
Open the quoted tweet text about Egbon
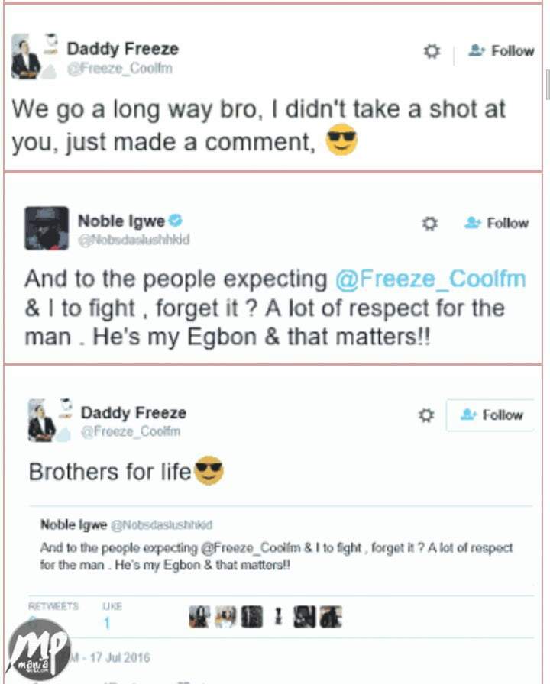click(x=275, y=557)
